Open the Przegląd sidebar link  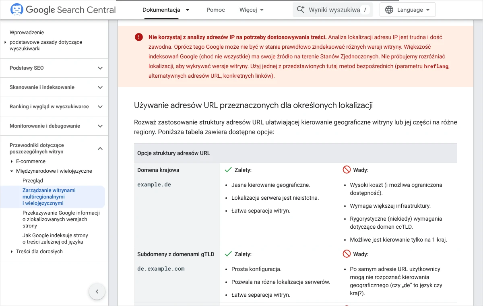point(33,181)
